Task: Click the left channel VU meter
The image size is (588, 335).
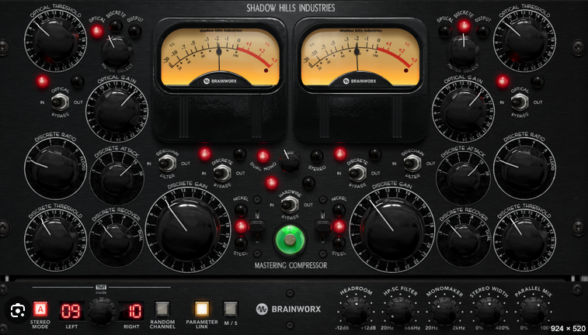Action: 220,56
